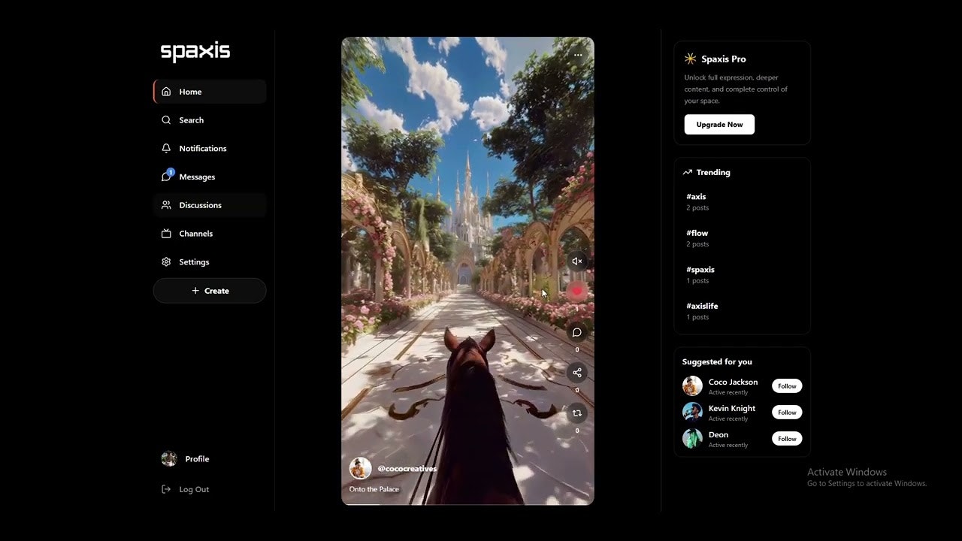Image resolution: width=962 pixels, height=541 pixels.
Task: Open comments on the video
Action: coord(577,332)
